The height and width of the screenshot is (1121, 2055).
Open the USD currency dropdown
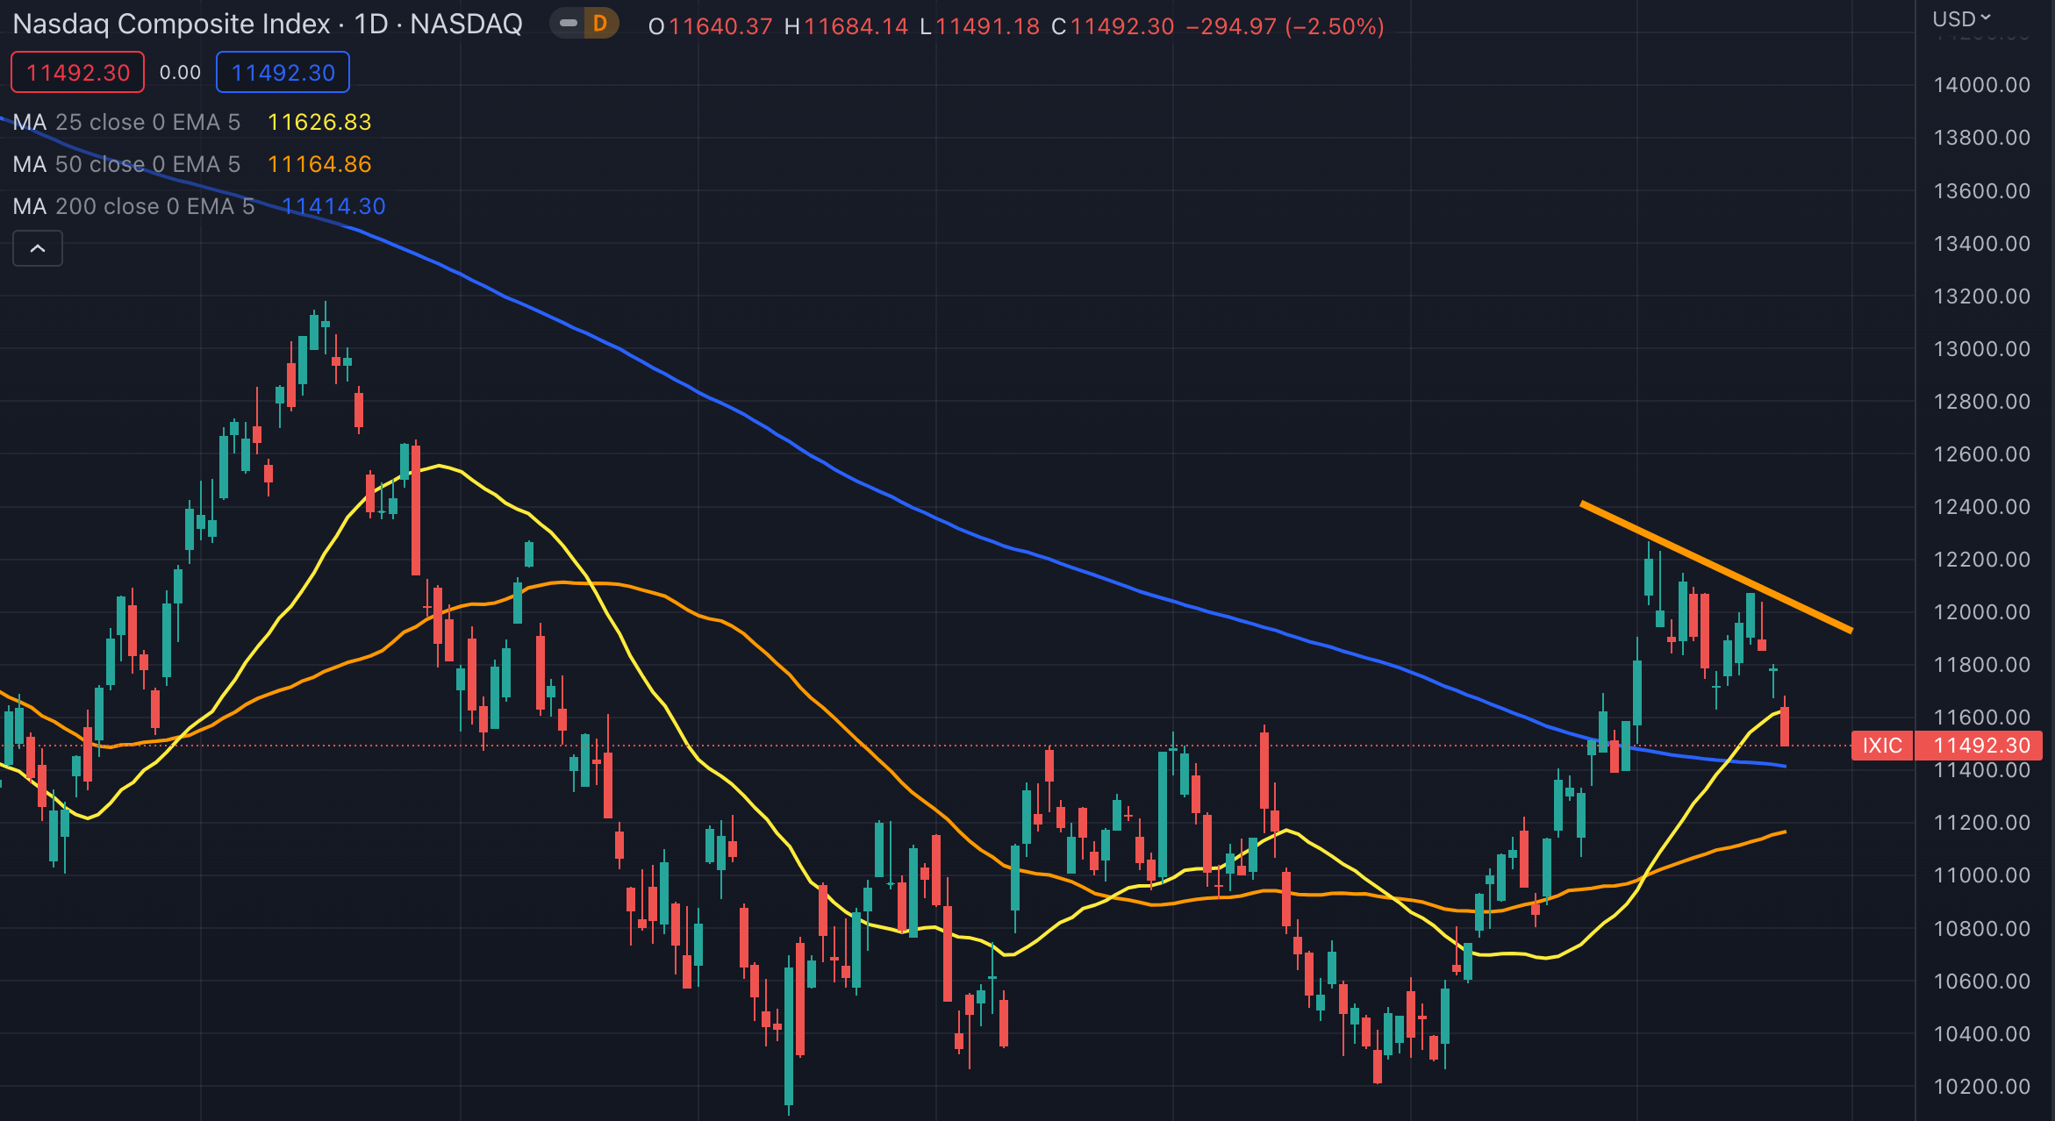1962,18
